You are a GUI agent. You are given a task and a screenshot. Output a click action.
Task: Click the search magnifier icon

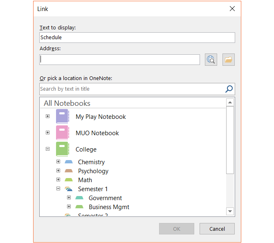229,89
